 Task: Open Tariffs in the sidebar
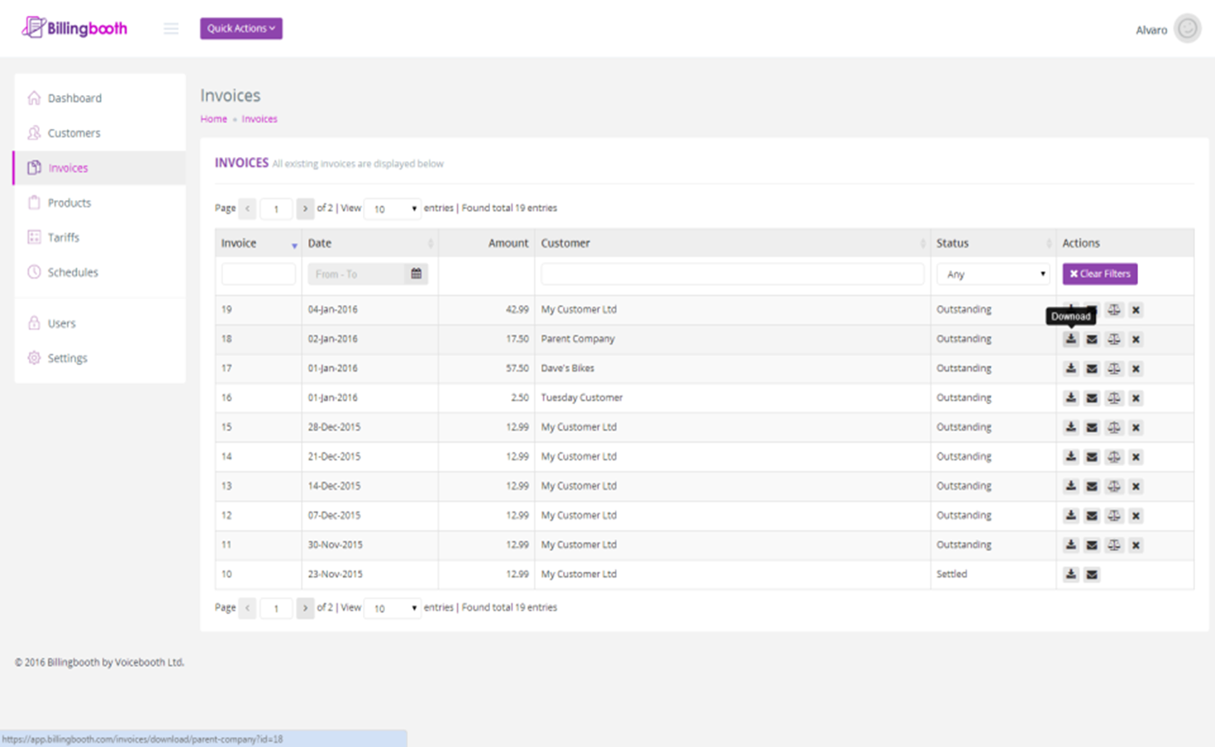point(63,237)
